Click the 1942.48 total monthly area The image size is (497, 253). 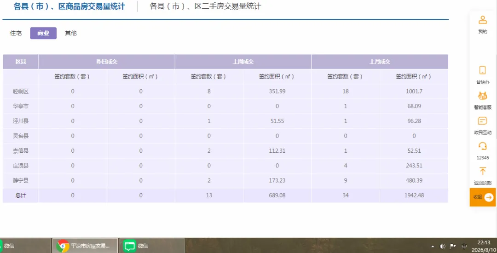coord(414,195)
